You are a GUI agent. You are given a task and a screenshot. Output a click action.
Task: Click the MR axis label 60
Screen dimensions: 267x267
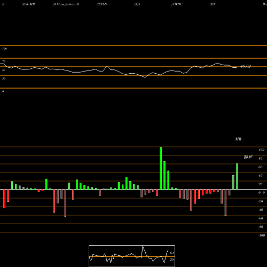(261, 167)
